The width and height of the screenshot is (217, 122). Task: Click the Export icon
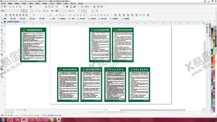(49, 7)
